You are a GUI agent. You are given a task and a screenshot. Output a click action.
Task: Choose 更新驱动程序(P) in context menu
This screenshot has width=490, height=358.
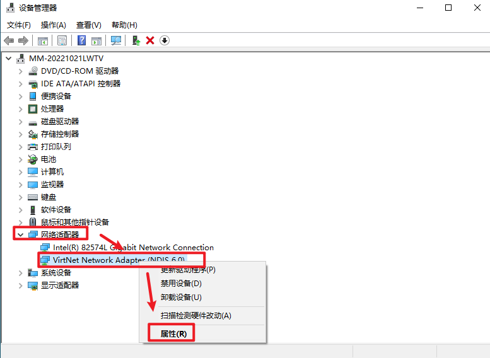[x=188, y=270]
